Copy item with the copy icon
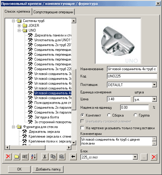The image size is (162, 175). pyautogui.click(x=53, y=157)
